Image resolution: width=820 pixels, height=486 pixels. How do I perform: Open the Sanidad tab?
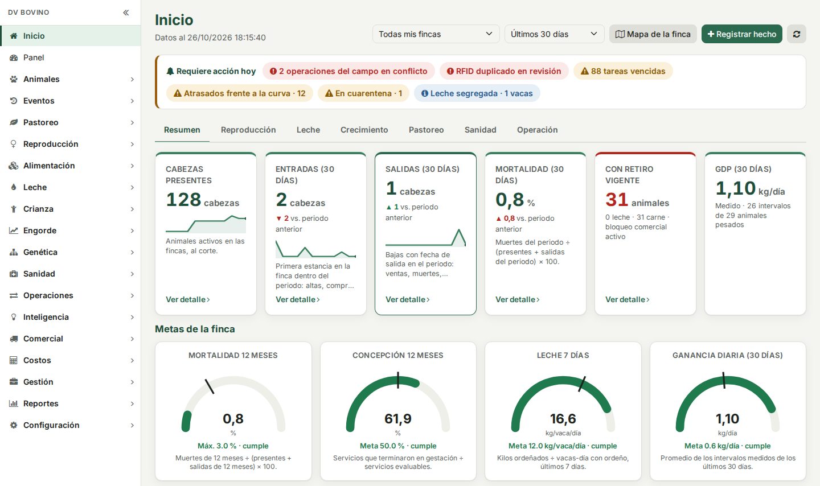pos(481,130)
